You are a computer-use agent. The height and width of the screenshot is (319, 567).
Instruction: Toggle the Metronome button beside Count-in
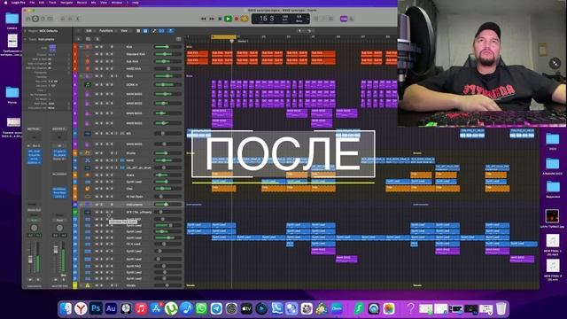point(351,19)
